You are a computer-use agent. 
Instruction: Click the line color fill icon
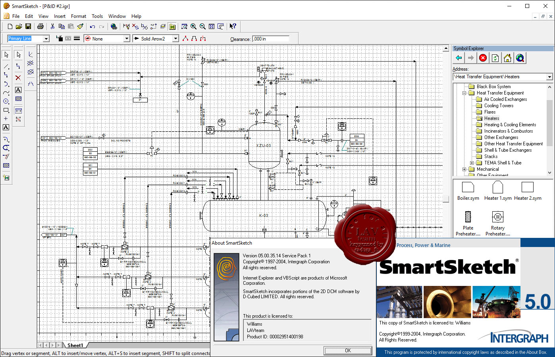(x=60, y=39)
